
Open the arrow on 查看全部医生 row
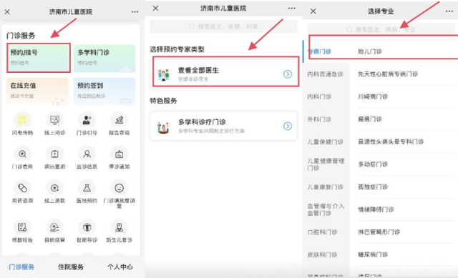pyautogui.click(x=288, y=74)
